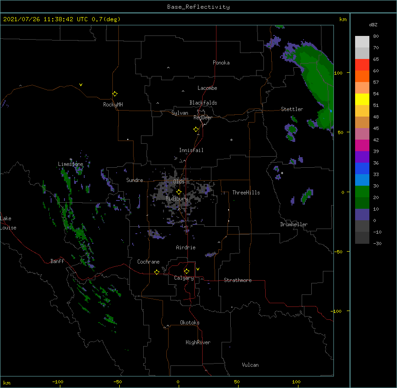Click the magenta 42 dBZ legend swatch

[x=362, y=145]
